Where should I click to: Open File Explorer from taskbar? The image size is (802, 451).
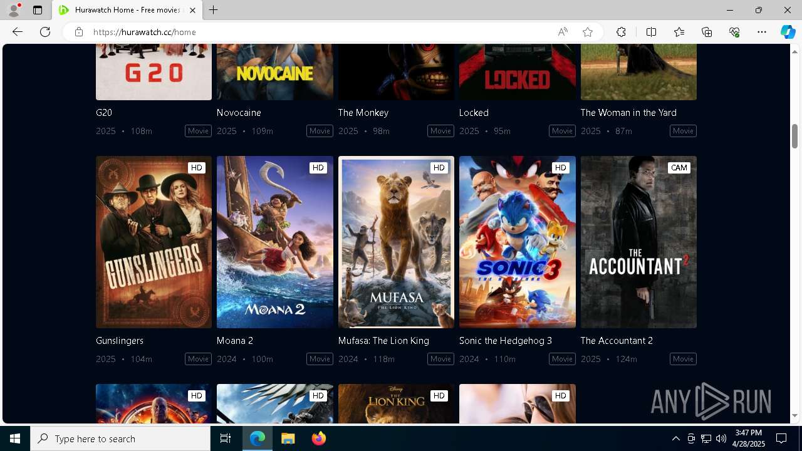coord(288,438)
